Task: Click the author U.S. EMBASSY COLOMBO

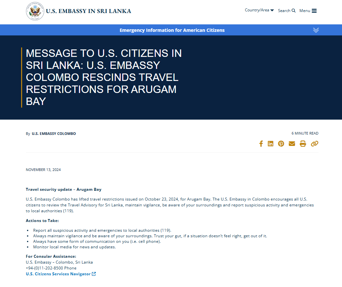Action: pos(54,134)
